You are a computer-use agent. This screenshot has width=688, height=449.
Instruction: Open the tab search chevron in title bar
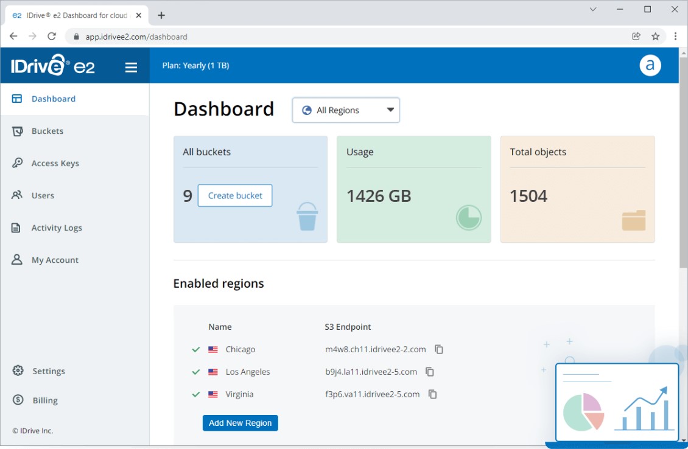pos(593,9)
